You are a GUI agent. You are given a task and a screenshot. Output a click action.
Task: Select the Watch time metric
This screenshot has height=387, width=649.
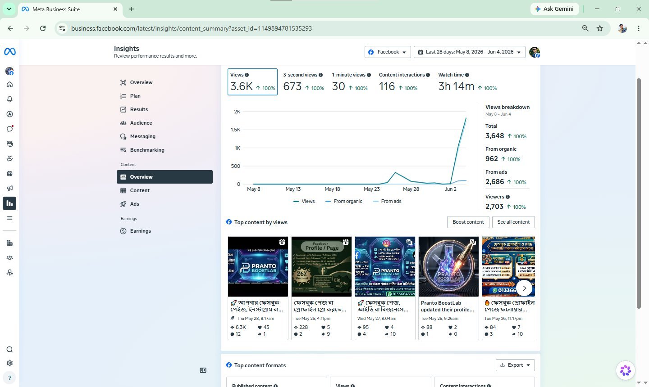[x=467, y=82]
